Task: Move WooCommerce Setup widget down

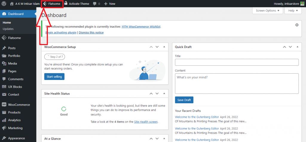Action: pos(157,47)
